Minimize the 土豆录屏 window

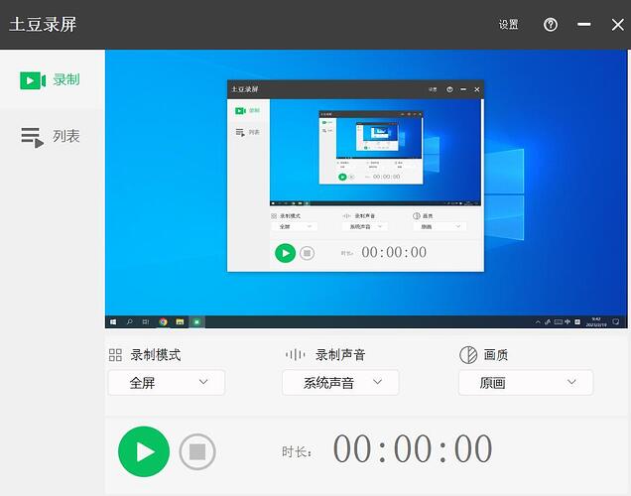[x=583, y=25]
